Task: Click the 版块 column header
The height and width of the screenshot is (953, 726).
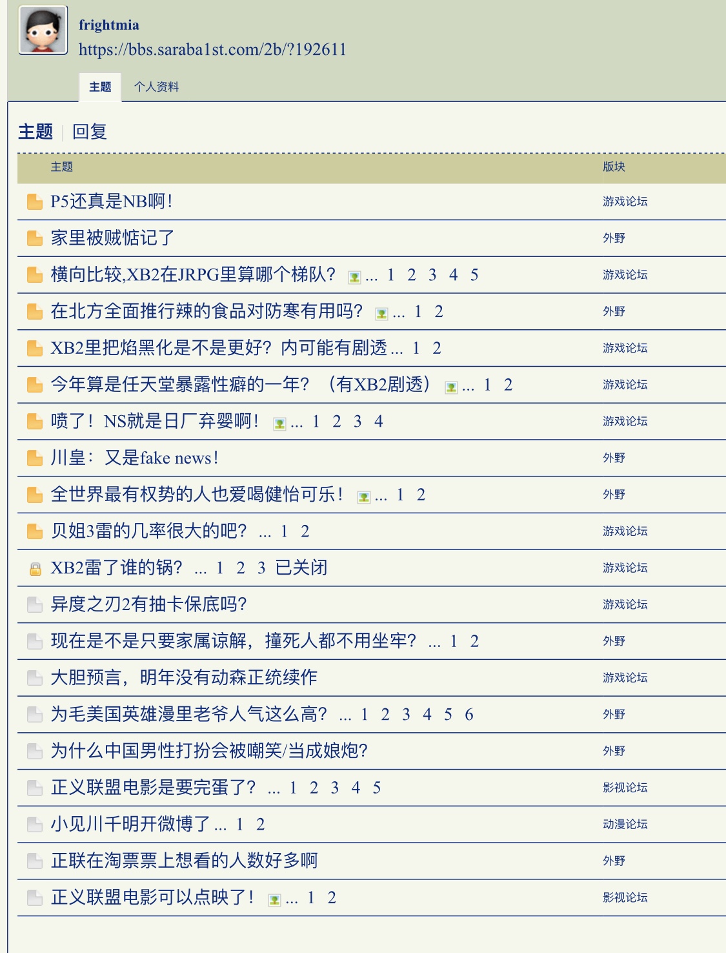Action: [614, 167]
